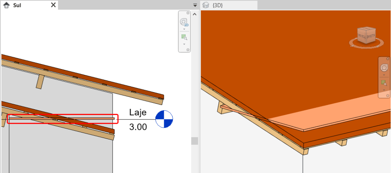Close the Sul tab
The width and height of the screenshot is (391, 173).
tap(53, 5)
